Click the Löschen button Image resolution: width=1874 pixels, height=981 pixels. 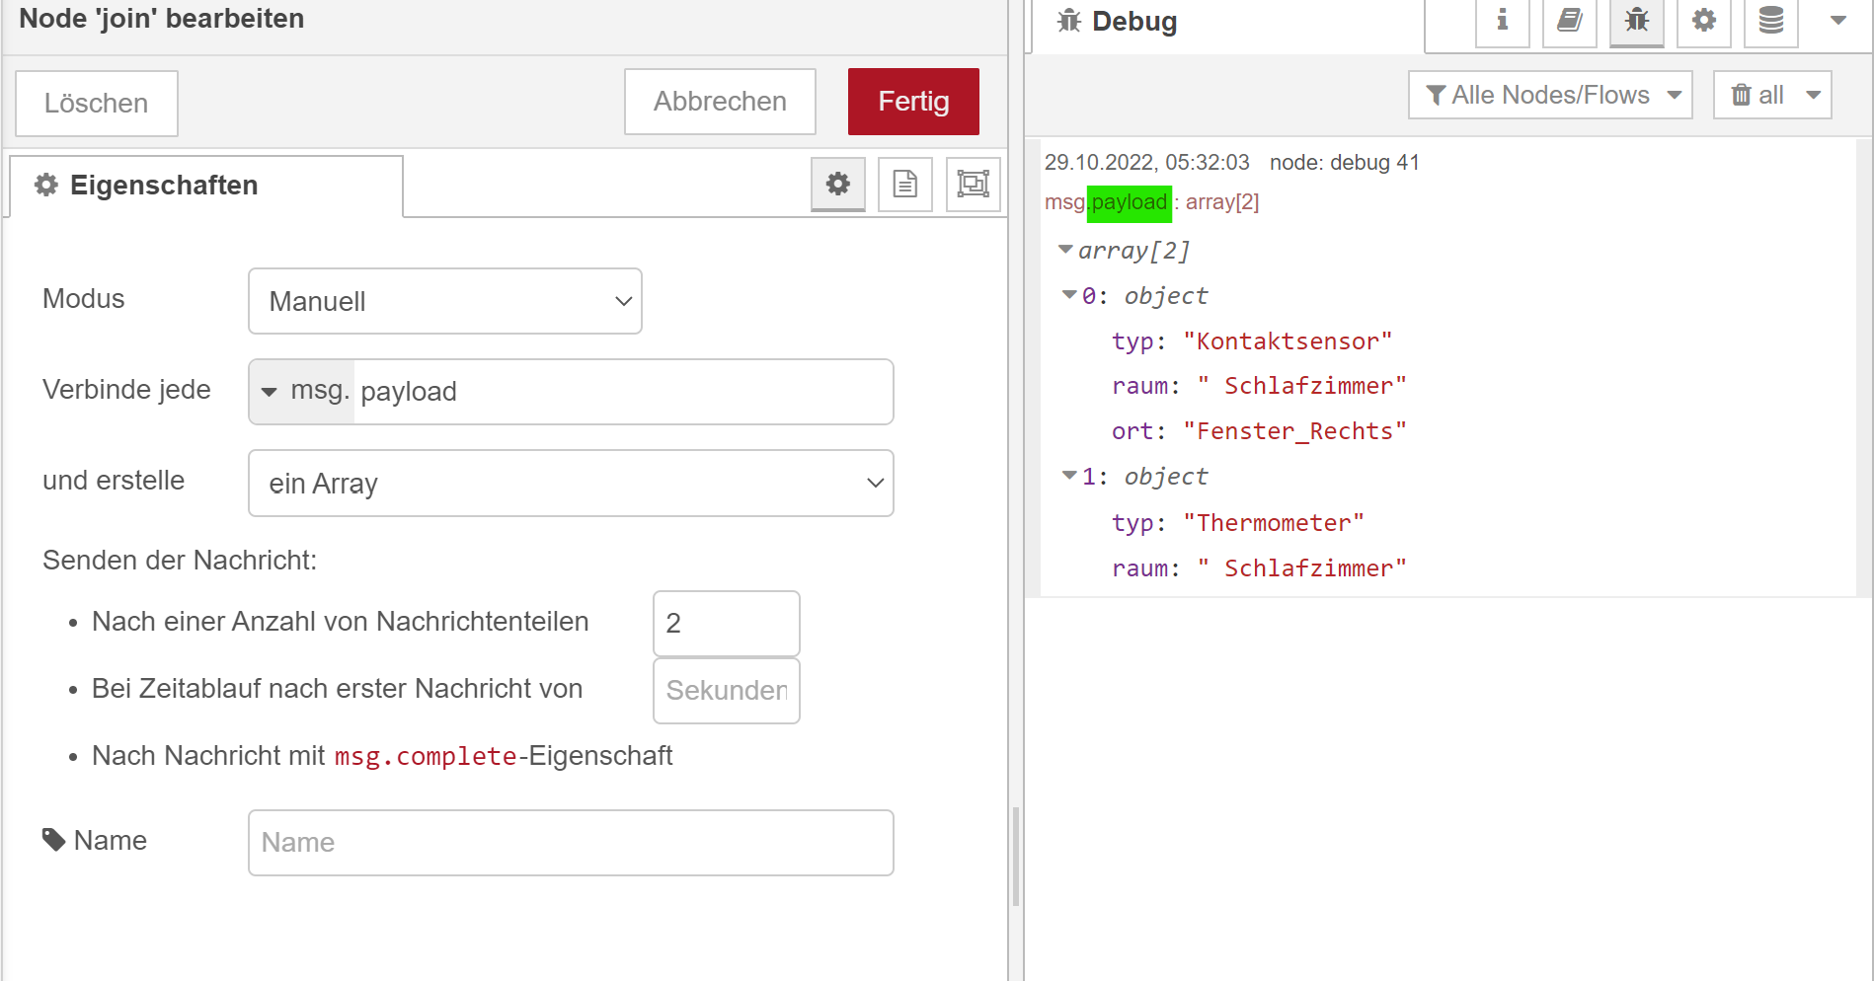97,104
